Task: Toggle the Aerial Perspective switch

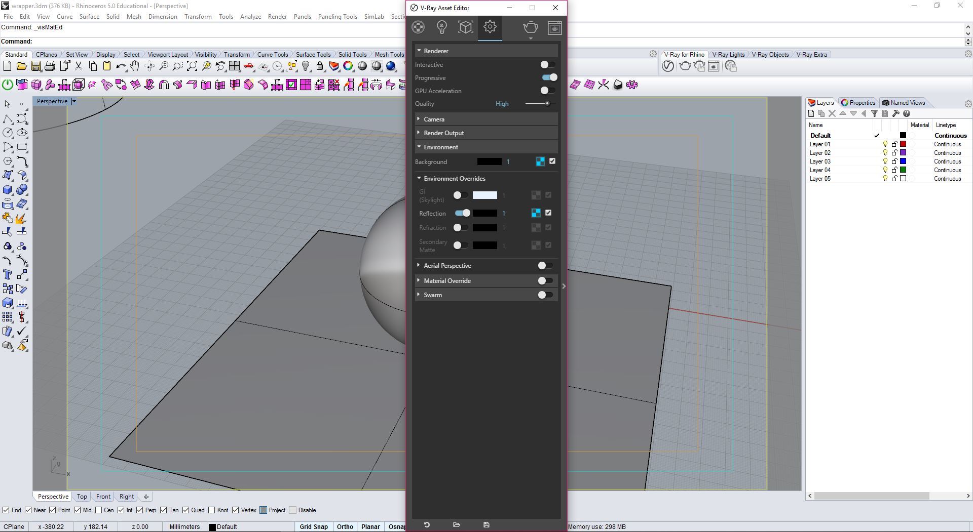Action: 545,266
